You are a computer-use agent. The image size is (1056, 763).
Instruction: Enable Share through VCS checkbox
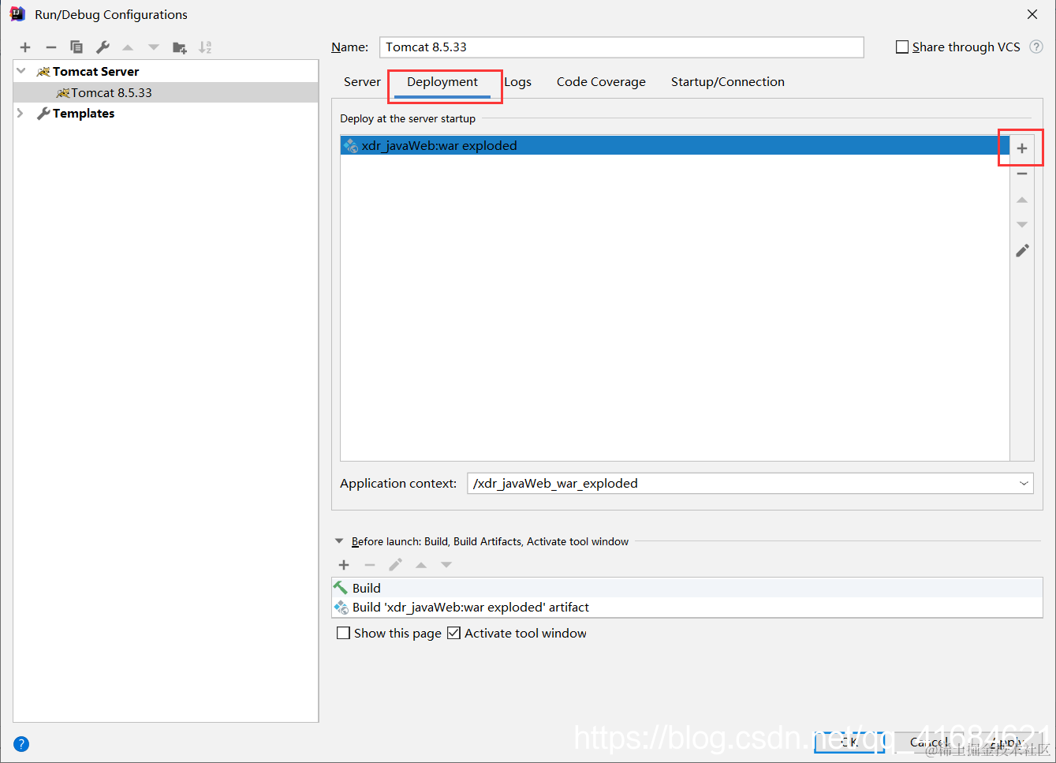(902, 47)
